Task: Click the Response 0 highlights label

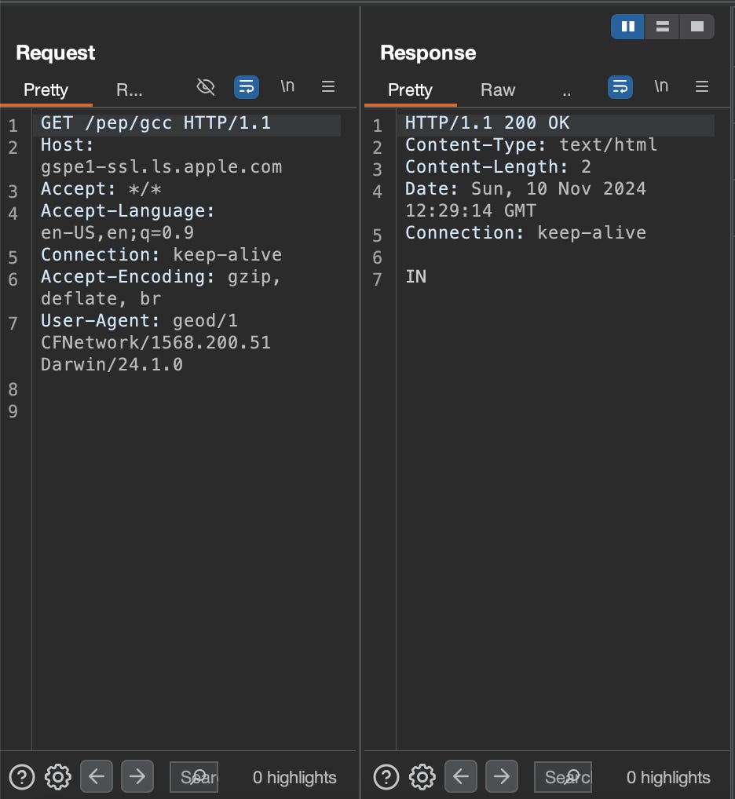Action: [668, 778]
